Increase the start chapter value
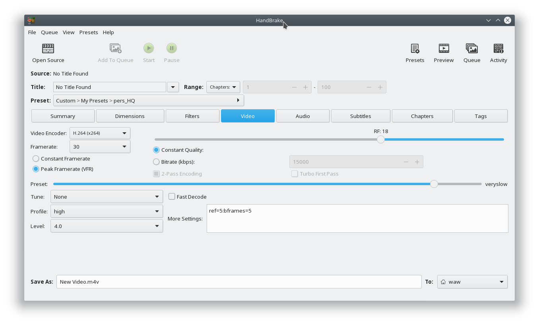The height and width of the screenshot is (325, 539). [x=305, y=87]
